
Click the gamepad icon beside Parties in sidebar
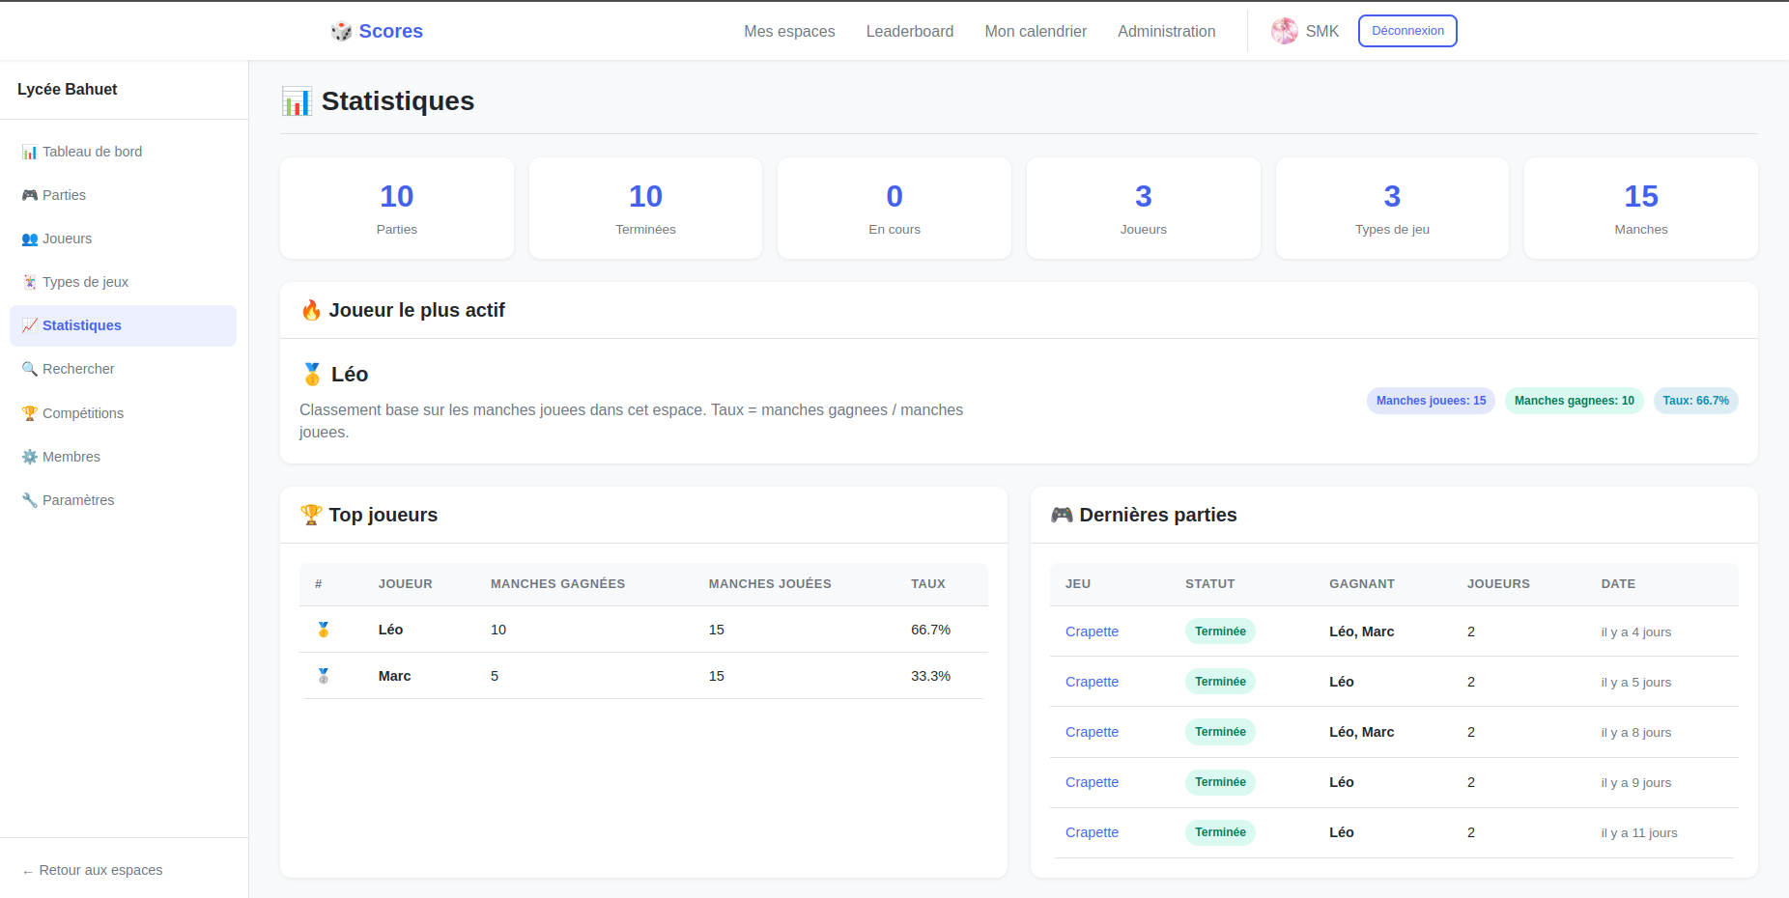click(30, 195)
